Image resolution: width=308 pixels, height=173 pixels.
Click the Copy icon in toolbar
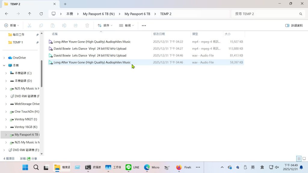pos(41,26)
